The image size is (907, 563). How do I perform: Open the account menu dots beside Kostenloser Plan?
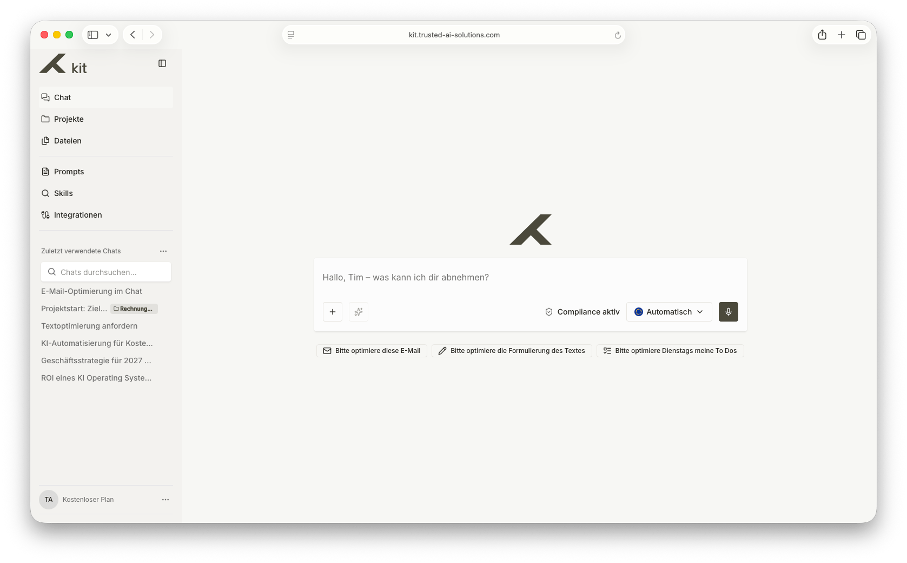(165, 500)
